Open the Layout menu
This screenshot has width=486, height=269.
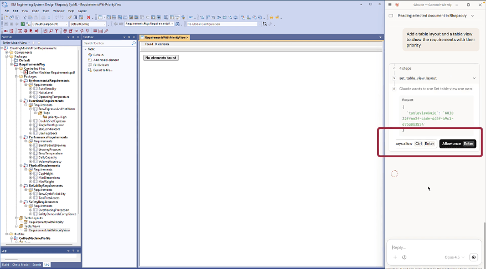[x=82, y=11]
